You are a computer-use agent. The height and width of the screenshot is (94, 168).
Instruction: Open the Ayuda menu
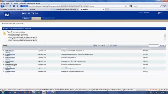(x=38, y=3)
